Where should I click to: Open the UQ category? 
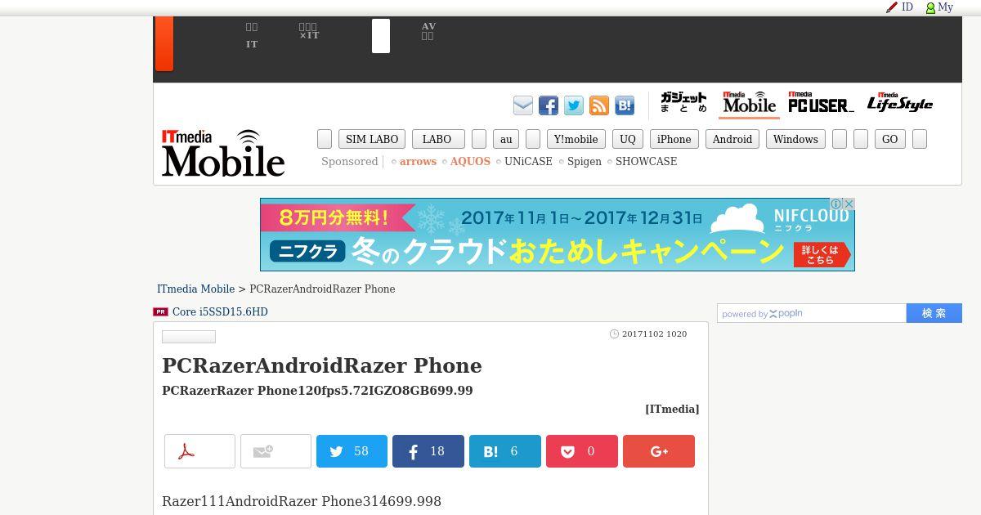click(628, 139)
